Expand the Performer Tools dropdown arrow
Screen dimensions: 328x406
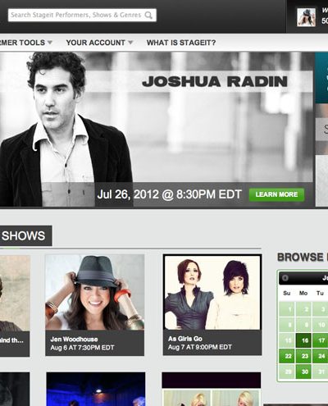(x=50, y=43)
